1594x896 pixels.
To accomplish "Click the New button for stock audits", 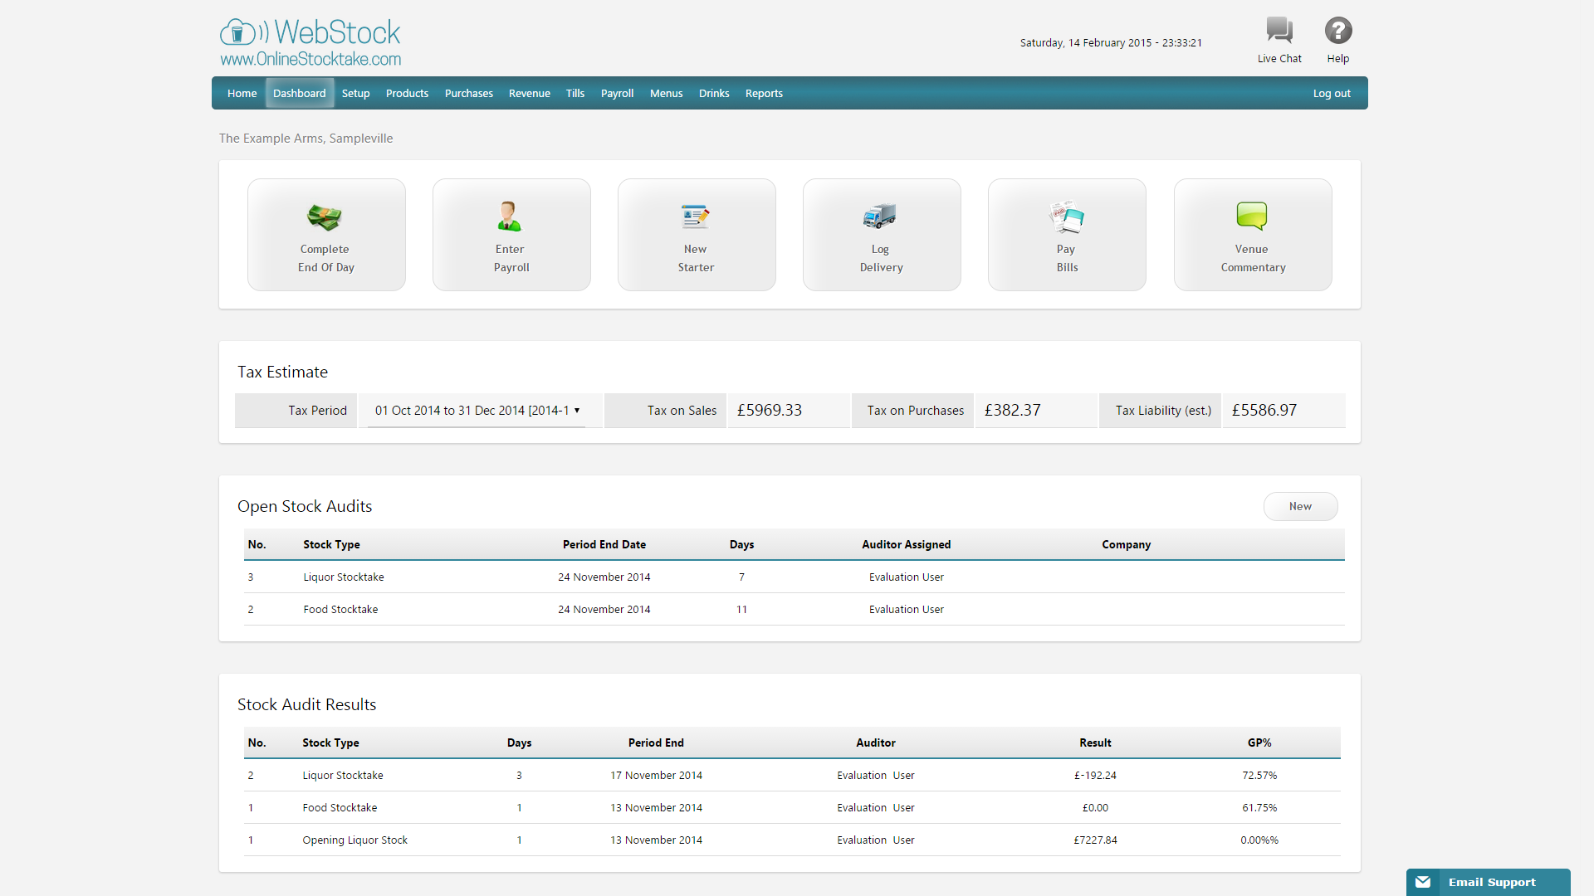I will (1300, 506).
